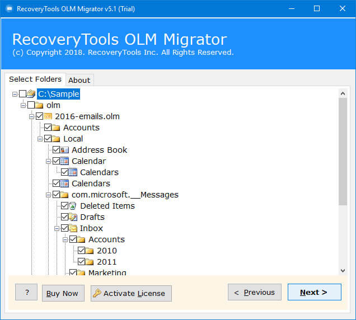Uncheck the Drafts checkbox
This screenshot has height=320, width=356.
click(65, 217)
